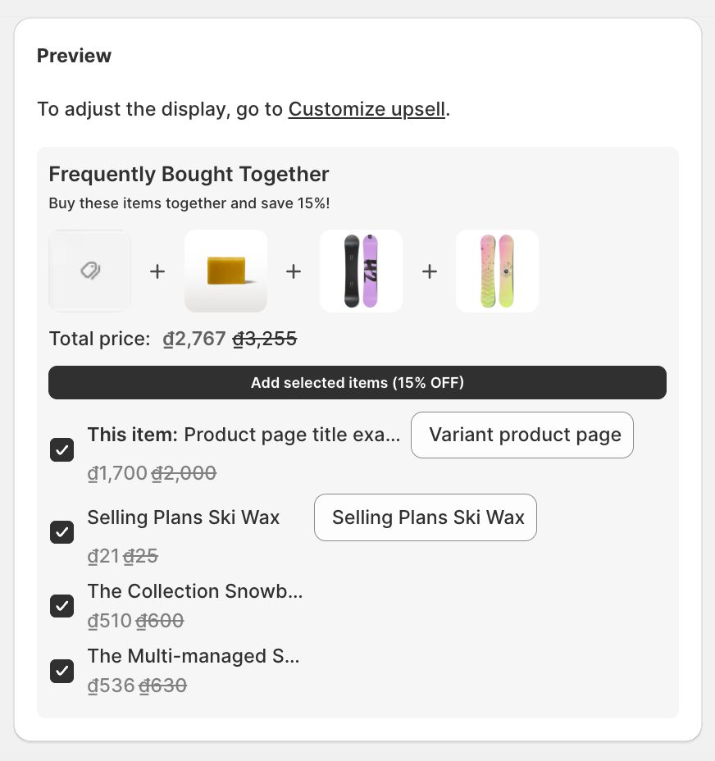Click the plus sign before the pink snowboard

point(430,271)
